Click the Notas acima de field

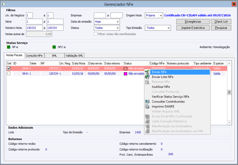click(39, 34)
